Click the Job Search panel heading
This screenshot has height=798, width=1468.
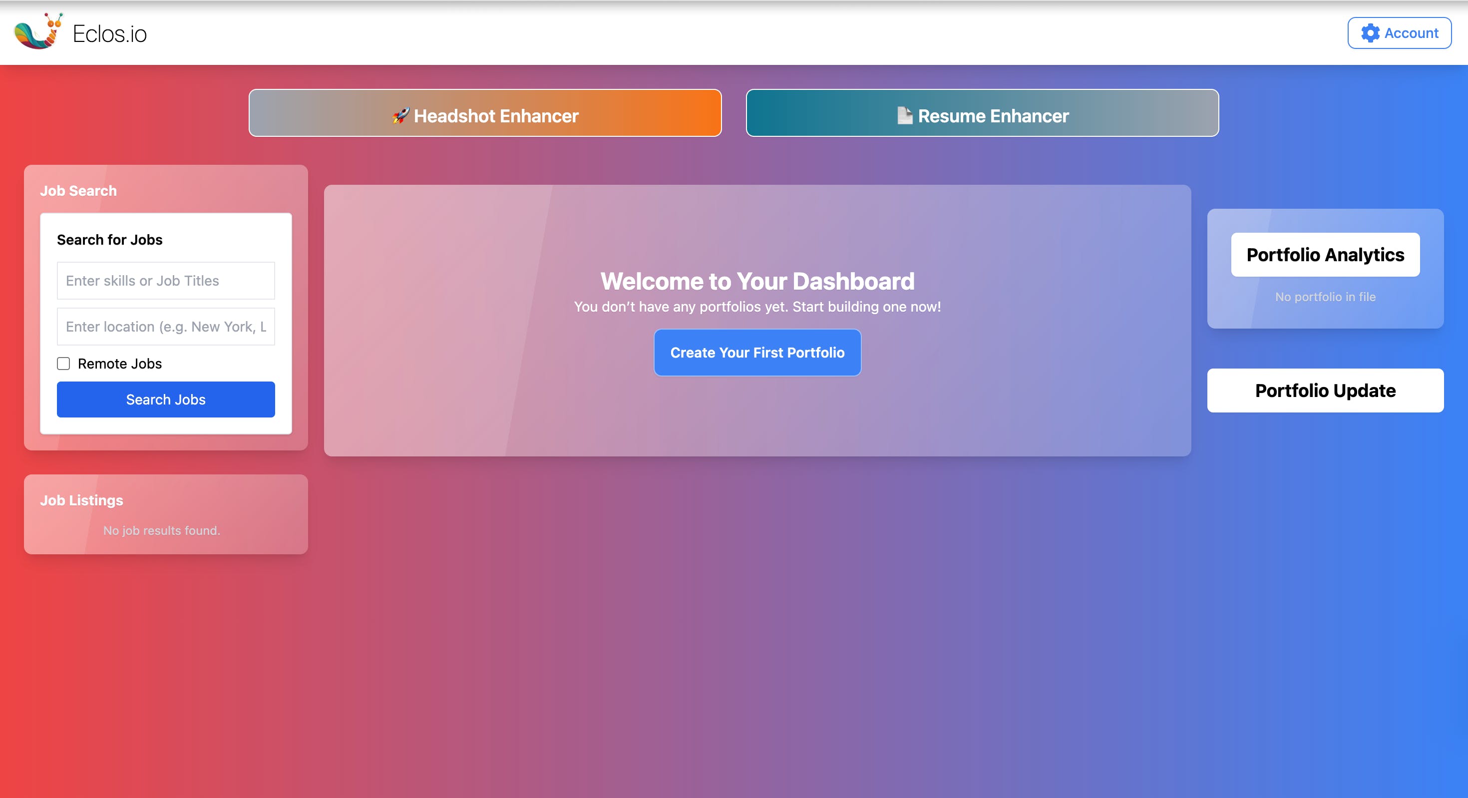tap(78, 191)
